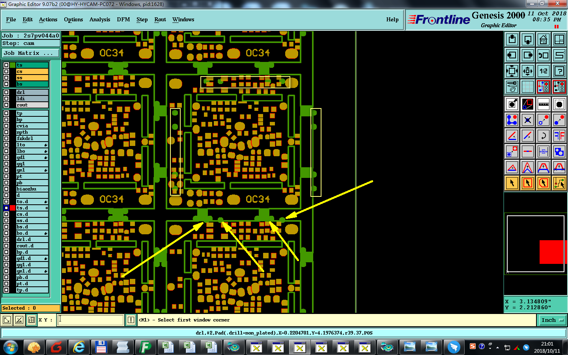Image resolution: width=568 pixels, height=355 pixels.
Task: Click the mirrored F flip icon
Action: tap(559, 136)
